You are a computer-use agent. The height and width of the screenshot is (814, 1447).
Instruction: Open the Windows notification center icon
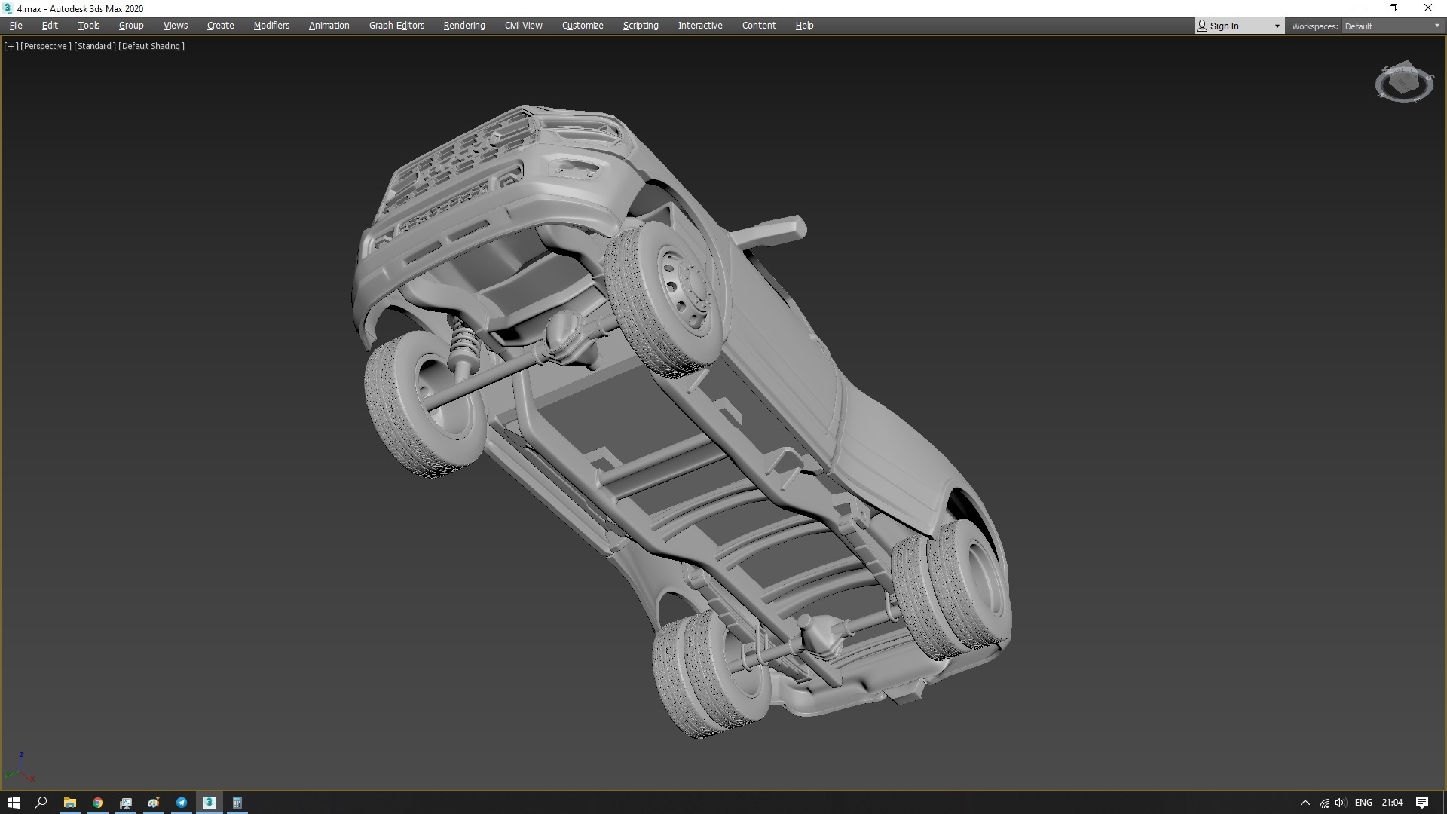1422,803
